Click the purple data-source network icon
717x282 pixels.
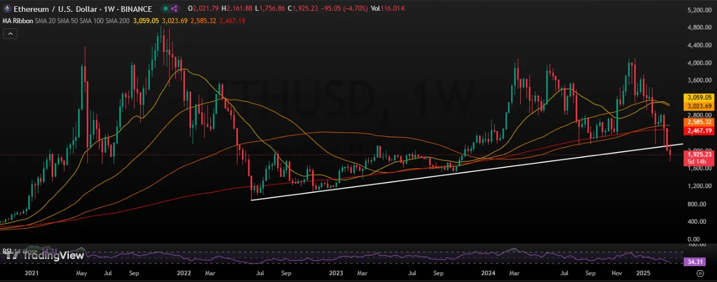pos(175,9)
